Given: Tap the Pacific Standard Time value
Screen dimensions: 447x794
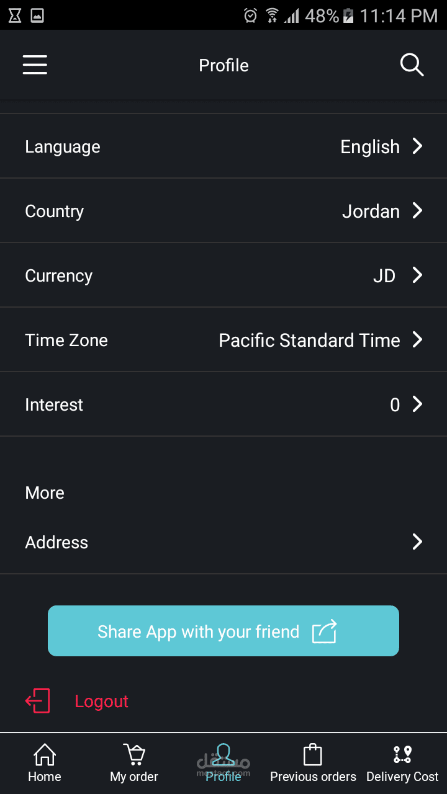Looking at the screenshot, I should click(x=309, y=341).
